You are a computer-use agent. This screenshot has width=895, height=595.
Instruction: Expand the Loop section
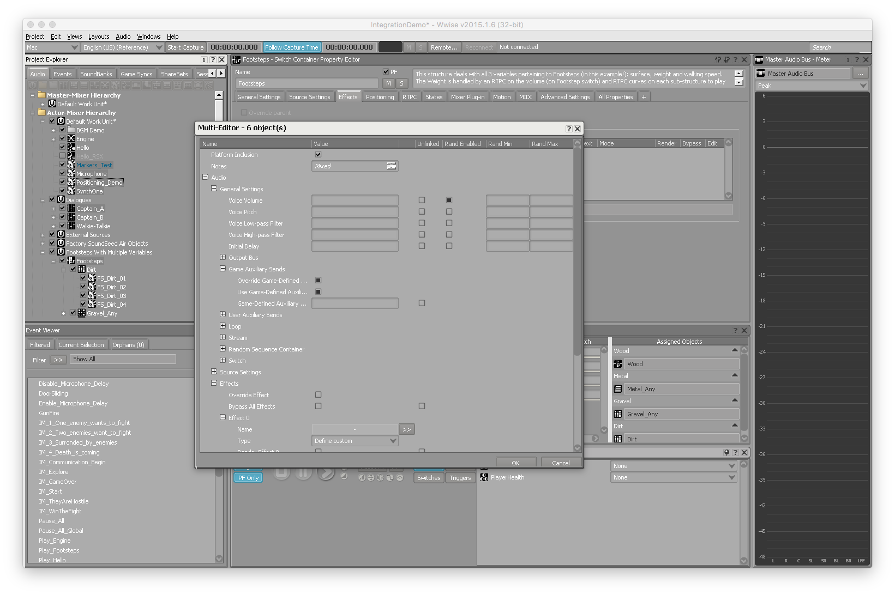[223, 326]
